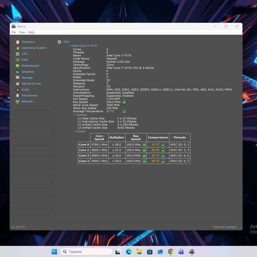Select the Socket 1150 LGA value

click(118, 62)
